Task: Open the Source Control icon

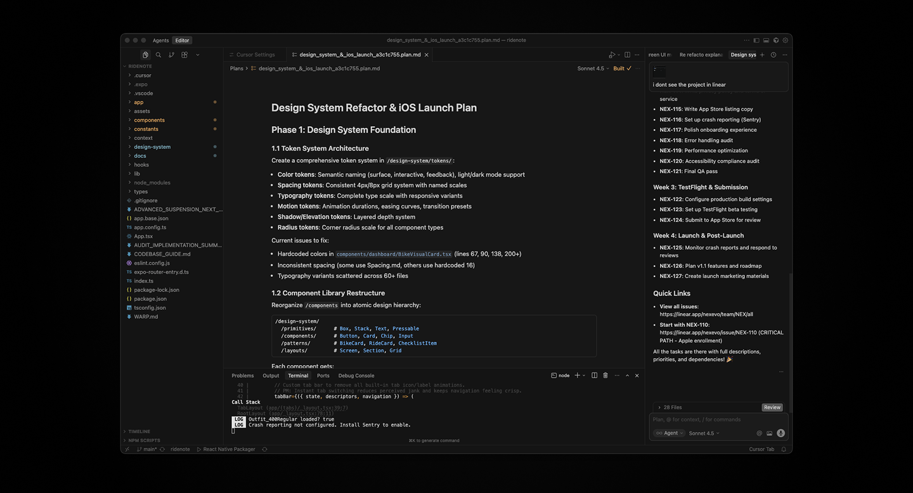Action: point(172,55)
